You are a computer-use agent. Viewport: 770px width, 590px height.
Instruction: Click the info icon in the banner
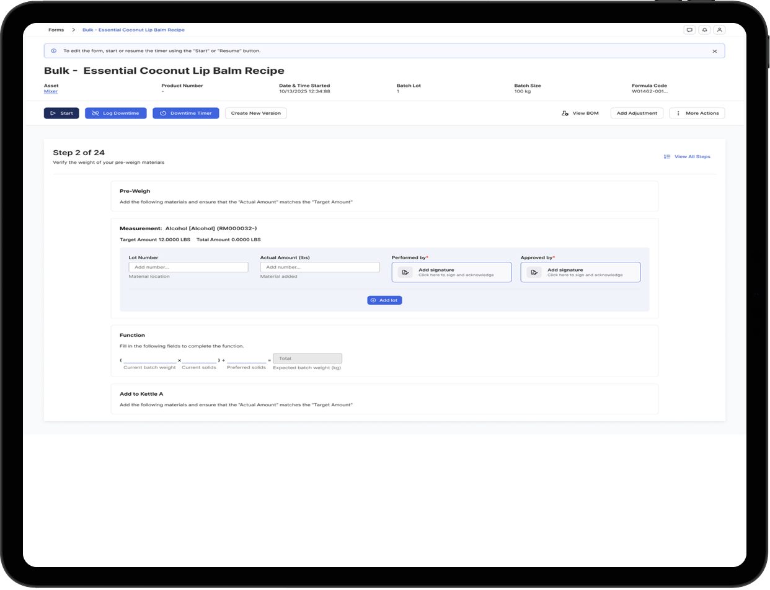[x=53, y=51]
